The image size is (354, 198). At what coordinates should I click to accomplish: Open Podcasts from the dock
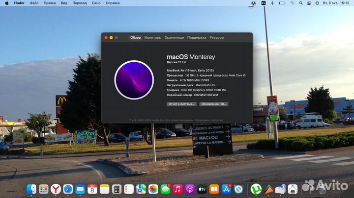pos(190,189)
